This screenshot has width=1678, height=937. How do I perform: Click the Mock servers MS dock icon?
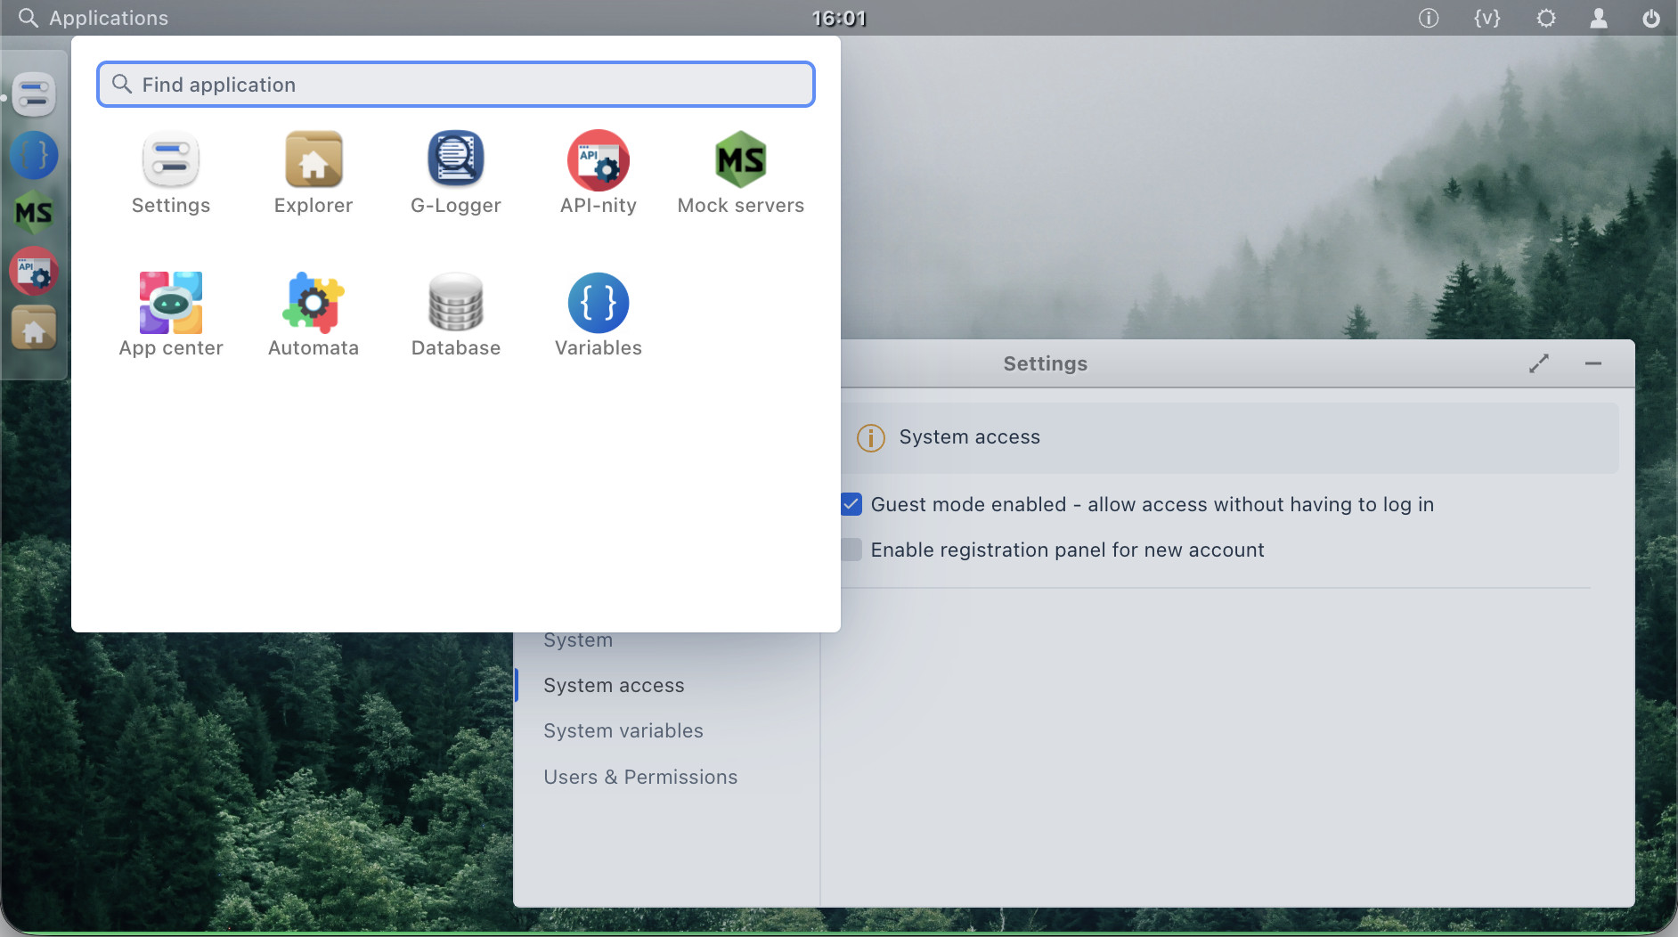point(34,213)
